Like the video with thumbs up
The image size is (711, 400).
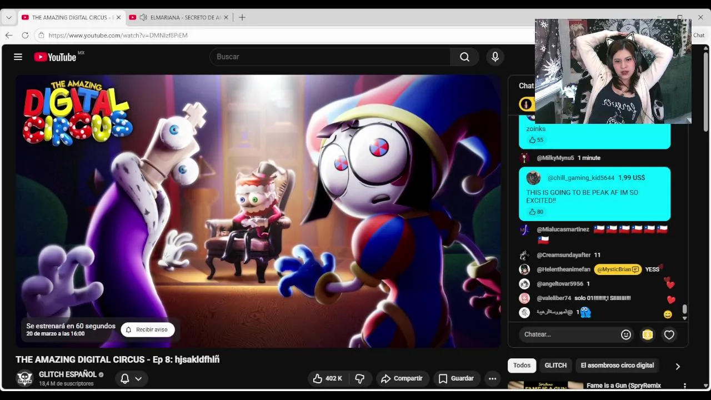tap(327, 378)
